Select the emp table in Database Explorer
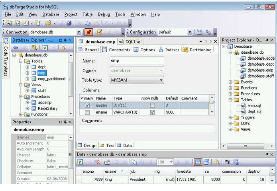This screenshot has width=277, height=191. pyautogui.click(x=42, y=73)
